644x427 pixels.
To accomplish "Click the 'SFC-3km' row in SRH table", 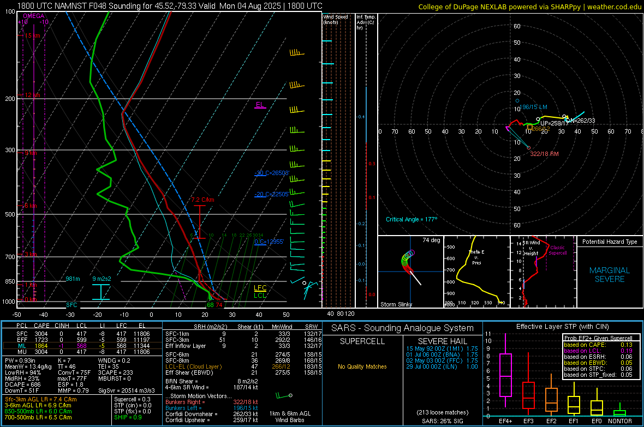I will [x=243, y=340].
